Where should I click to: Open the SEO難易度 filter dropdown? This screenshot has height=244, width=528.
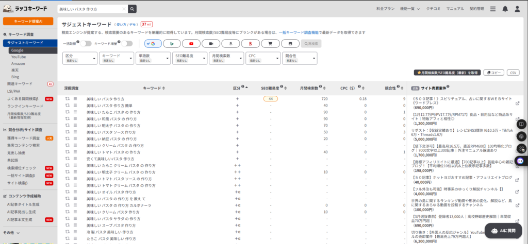189,58
